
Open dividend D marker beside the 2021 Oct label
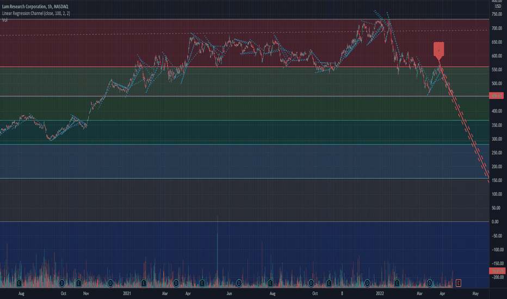pyautogui.click(x=311, y=283)
